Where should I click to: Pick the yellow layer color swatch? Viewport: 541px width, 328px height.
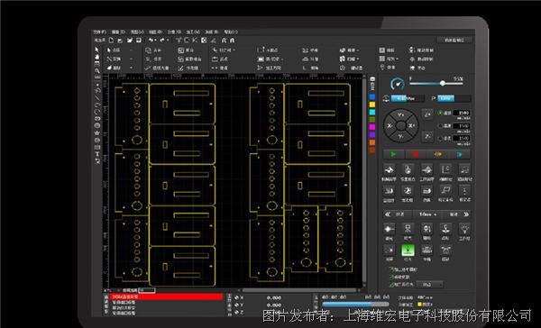[x=372, y=105]
